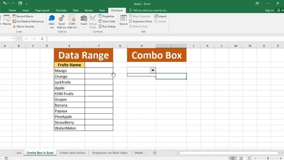Click the XML Export button
The image size is (284, 160).
point(160,21)
